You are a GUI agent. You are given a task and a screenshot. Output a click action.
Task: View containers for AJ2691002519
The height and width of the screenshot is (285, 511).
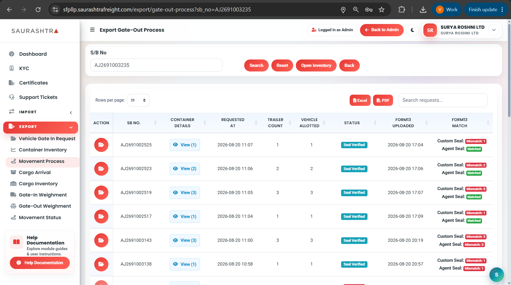(x=185, y=192)
